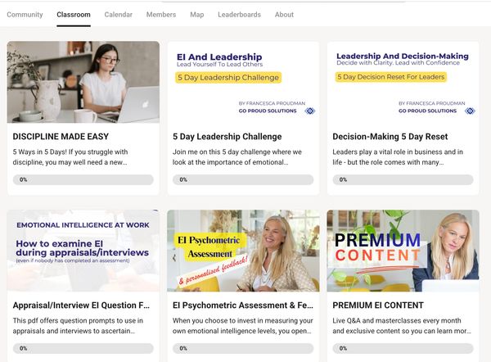This screenshot has height=362, width=491.
Task: Open the DISCIPLINE MADE EASY course title
Action: click(61, 137)
